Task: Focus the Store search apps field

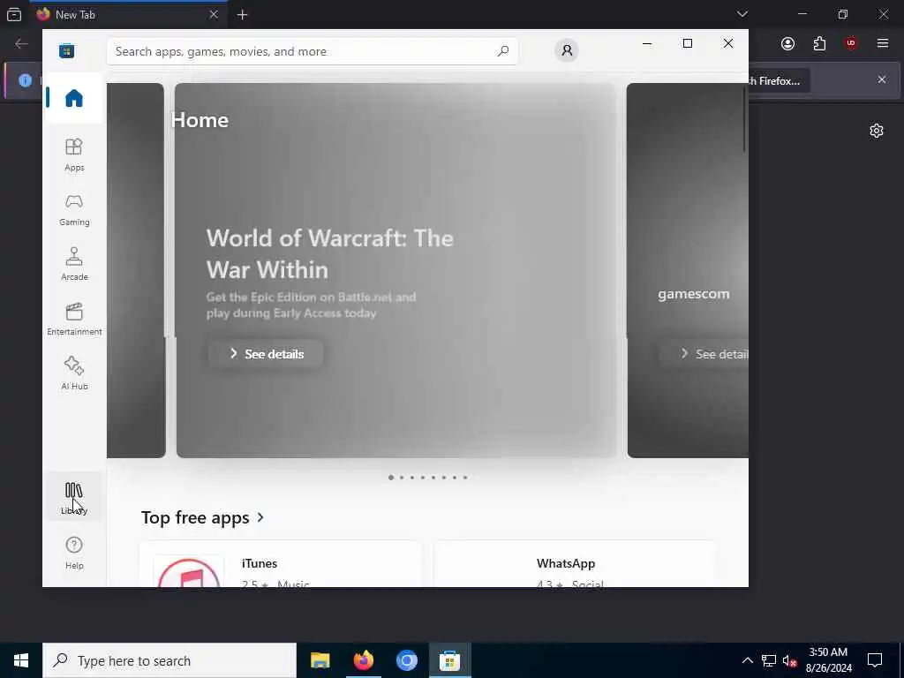Action: [x=312, y=51]
